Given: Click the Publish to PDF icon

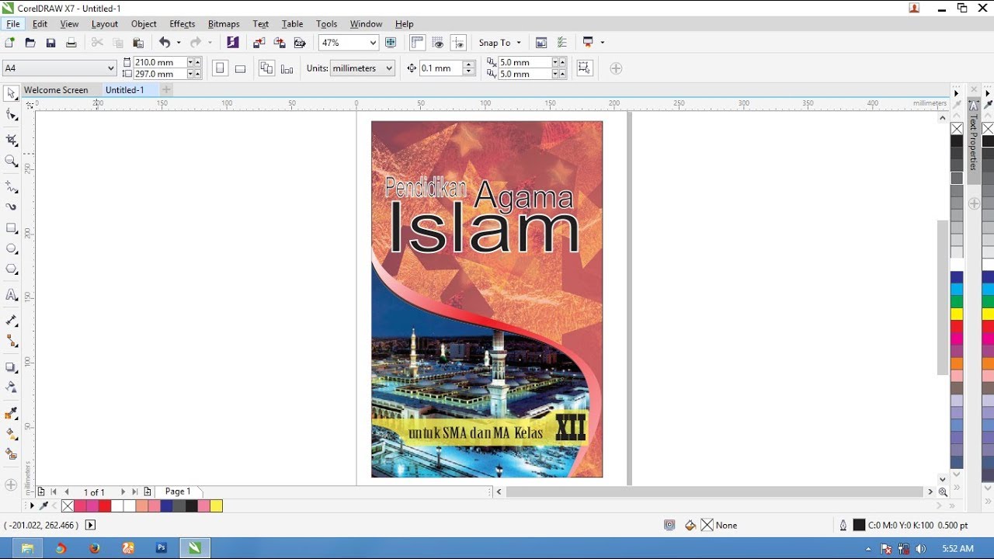Looking at the screenshot, I should (x=300, y=43).
